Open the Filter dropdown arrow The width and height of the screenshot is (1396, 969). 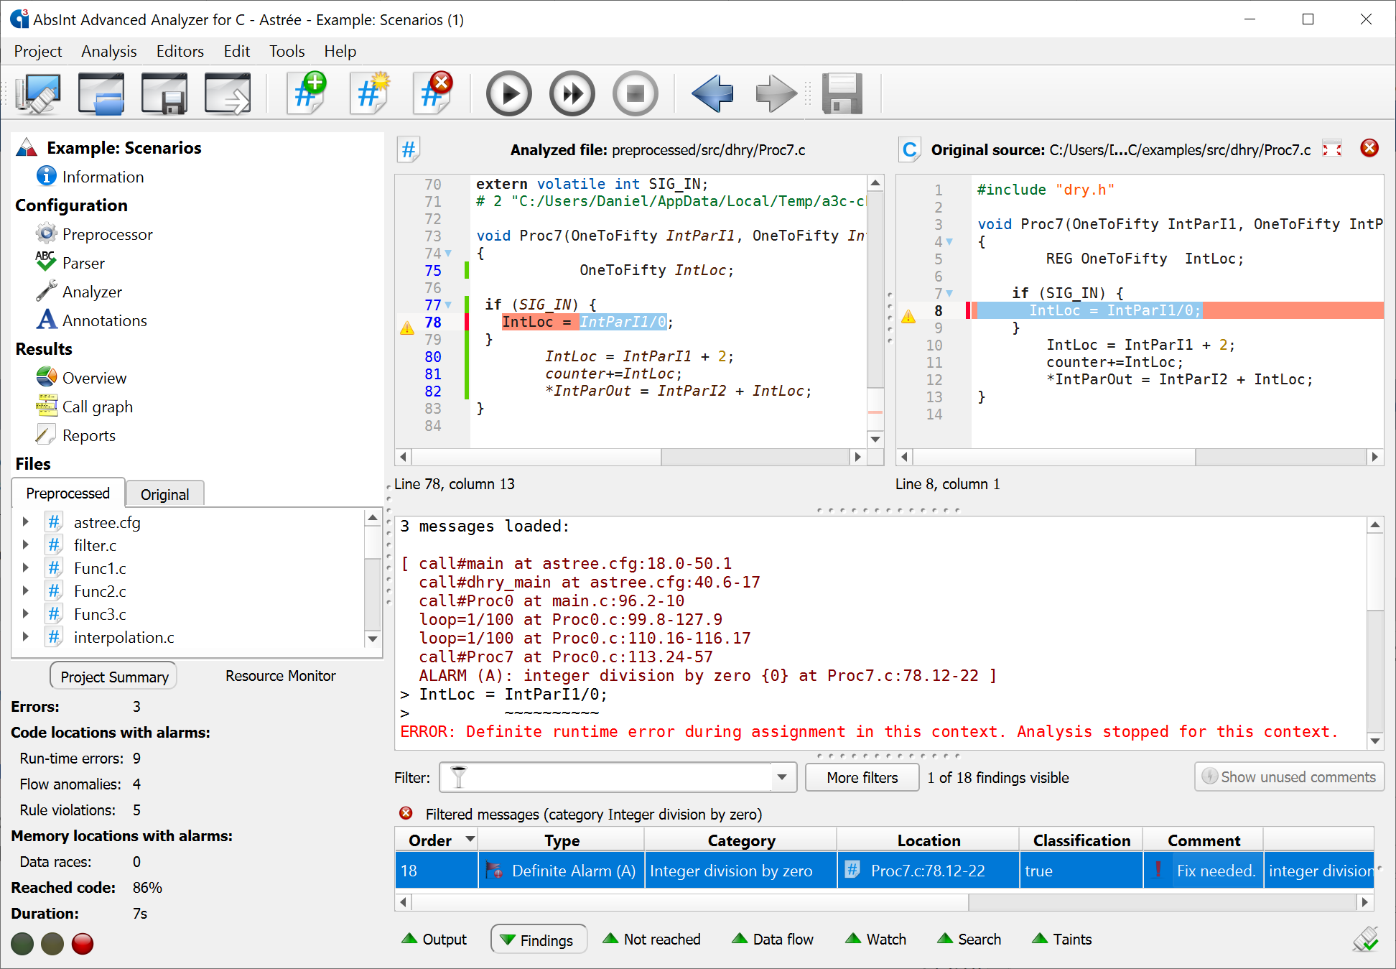pos(782,777)
